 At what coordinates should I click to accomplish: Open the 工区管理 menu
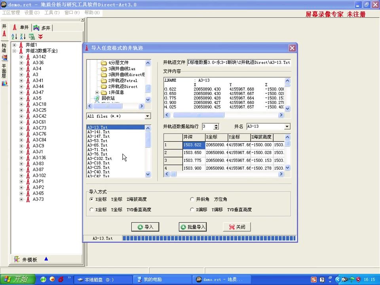click(x=11, y=13)
